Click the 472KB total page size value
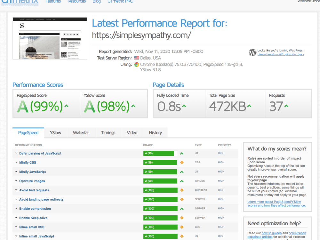 [x=228, y=106]
